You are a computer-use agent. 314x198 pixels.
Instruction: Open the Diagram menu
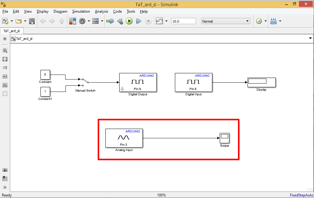60,11
